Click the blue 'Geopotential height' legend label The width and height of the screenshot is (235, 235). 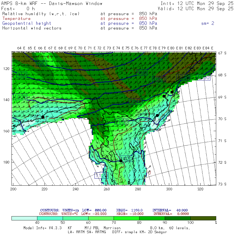click(x=27, y=23)
